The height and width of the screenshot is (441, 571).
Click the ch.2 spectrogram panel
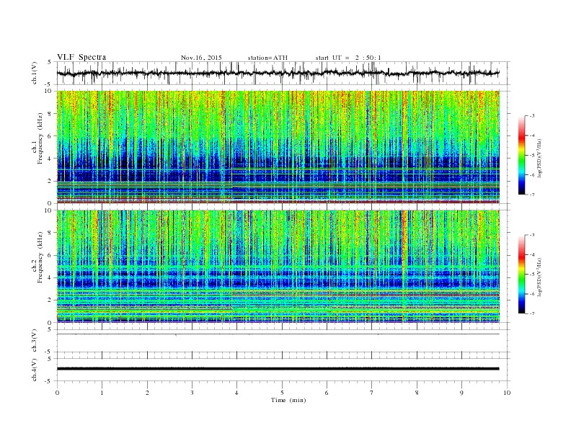click(278, 267)
